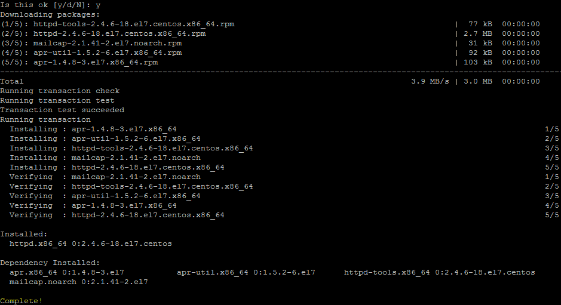Click 'Running transaction check' line

point(60,91)
